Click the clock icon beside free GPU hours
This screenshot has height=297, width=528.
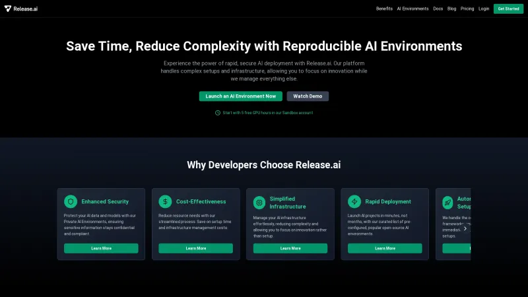coord(218,113)
